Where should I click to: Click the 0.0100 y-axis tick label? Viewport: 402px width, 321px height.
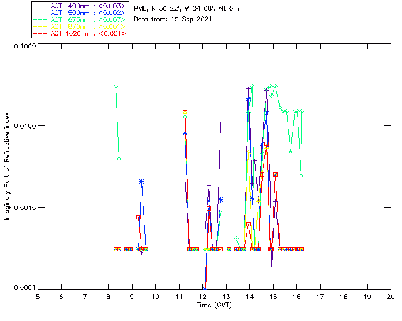(24, 126)
